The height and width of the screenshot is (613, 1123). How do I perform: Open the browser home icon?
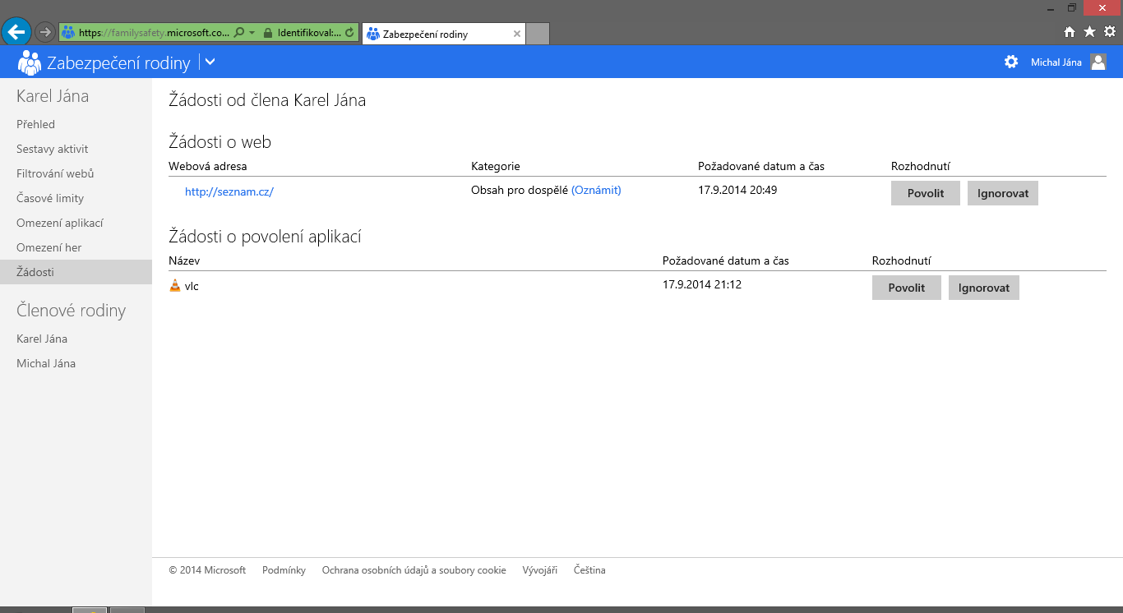click(1070, 32)
